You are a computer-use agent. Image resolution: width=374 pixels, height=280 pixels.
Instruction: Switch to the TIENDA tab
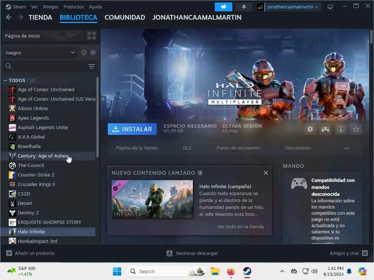point(40,17)
